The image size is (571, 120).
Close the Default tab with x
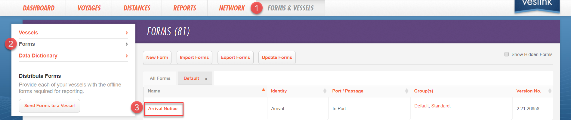click(206, 79)
